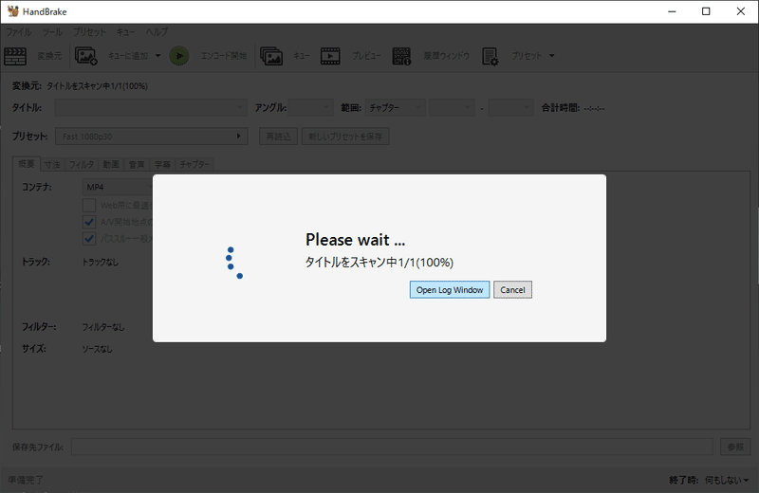Open the キュー menu

pos(125,32)
